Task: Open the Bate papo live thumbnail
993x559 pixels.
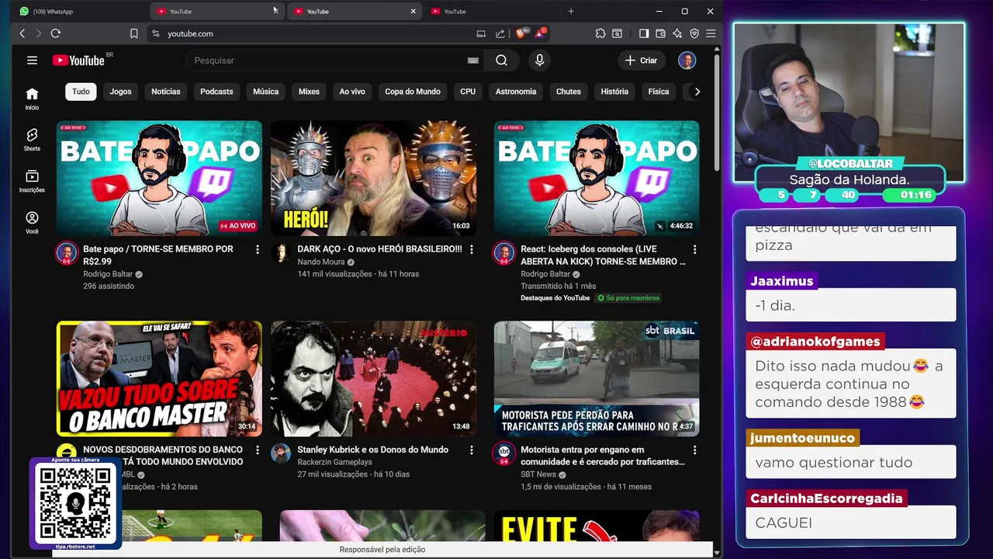Action: click(x=159, y=178)
